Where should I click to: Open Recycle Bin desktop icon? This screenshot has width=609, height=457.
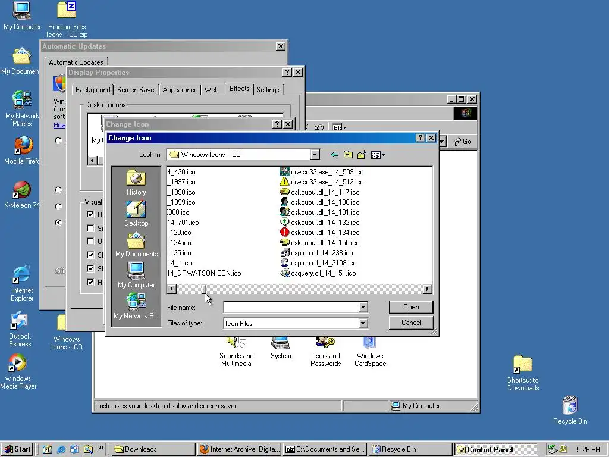tap(570, 410)
